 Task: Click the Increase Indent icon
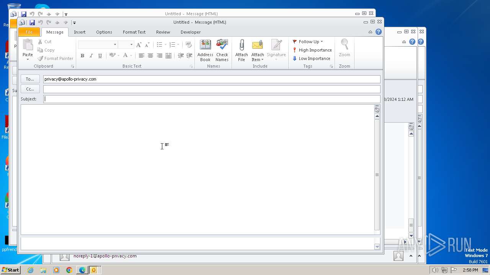tap(189, 56)
